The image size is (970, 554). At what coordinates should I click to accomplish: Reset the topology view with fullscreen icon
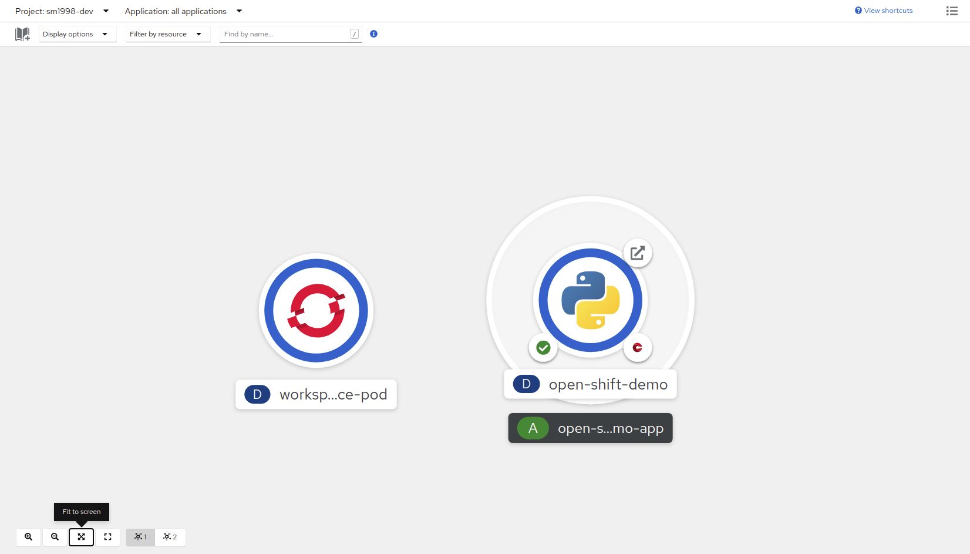[107, 537]
